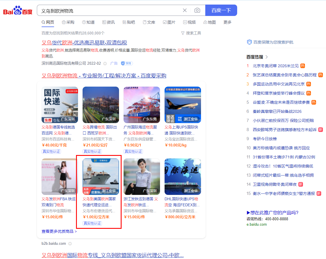This screenshot has height=259, width=326.
Task: Open hot search 考研今日放榜
Action: 265,139
